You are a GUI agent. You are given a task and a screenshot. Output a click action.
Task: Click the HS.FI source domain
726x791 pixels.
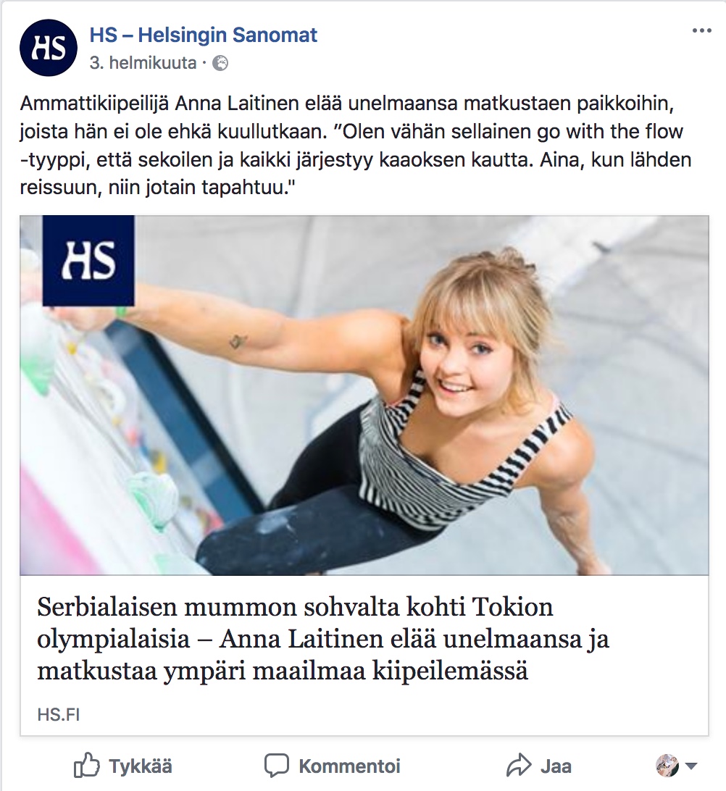pyautogui.click(x=59, y=715)
